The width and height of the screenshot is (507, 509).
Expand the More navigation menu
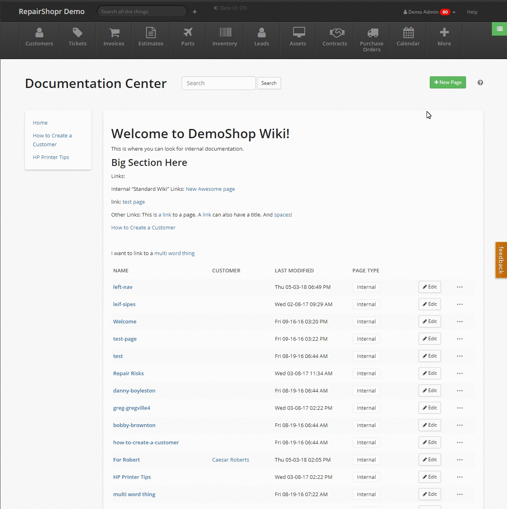(x=444, y=38)
